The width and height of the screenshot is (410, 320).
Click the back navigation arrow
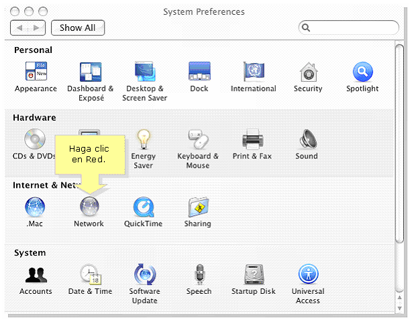click(x=20, y=28)
